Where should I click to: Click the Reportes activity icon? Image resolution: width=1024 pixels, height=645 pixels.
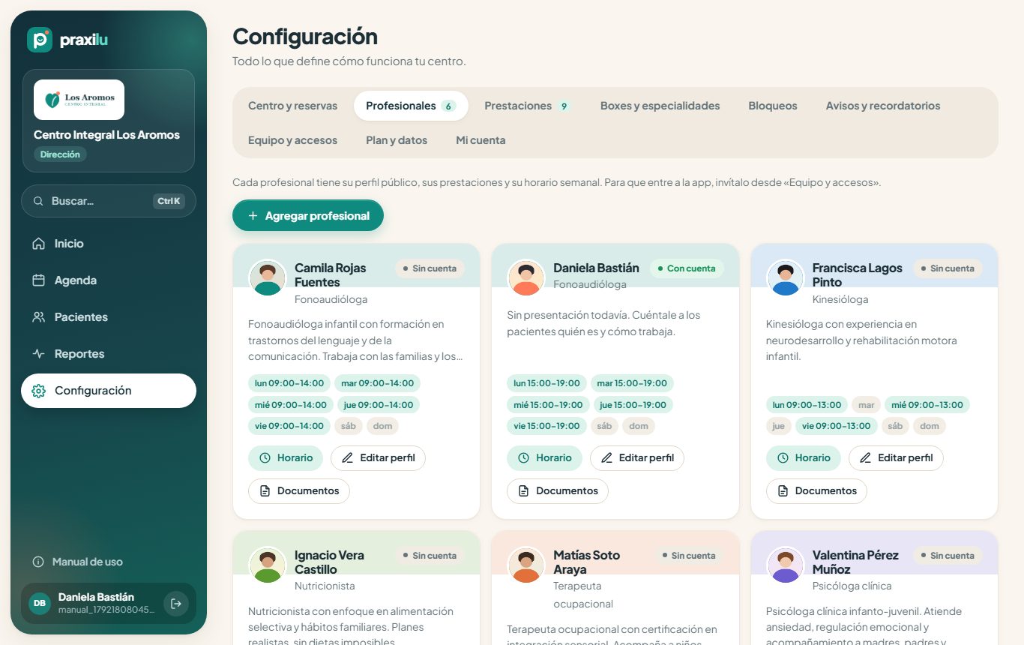pyautogui.click(x=39, y=354)
